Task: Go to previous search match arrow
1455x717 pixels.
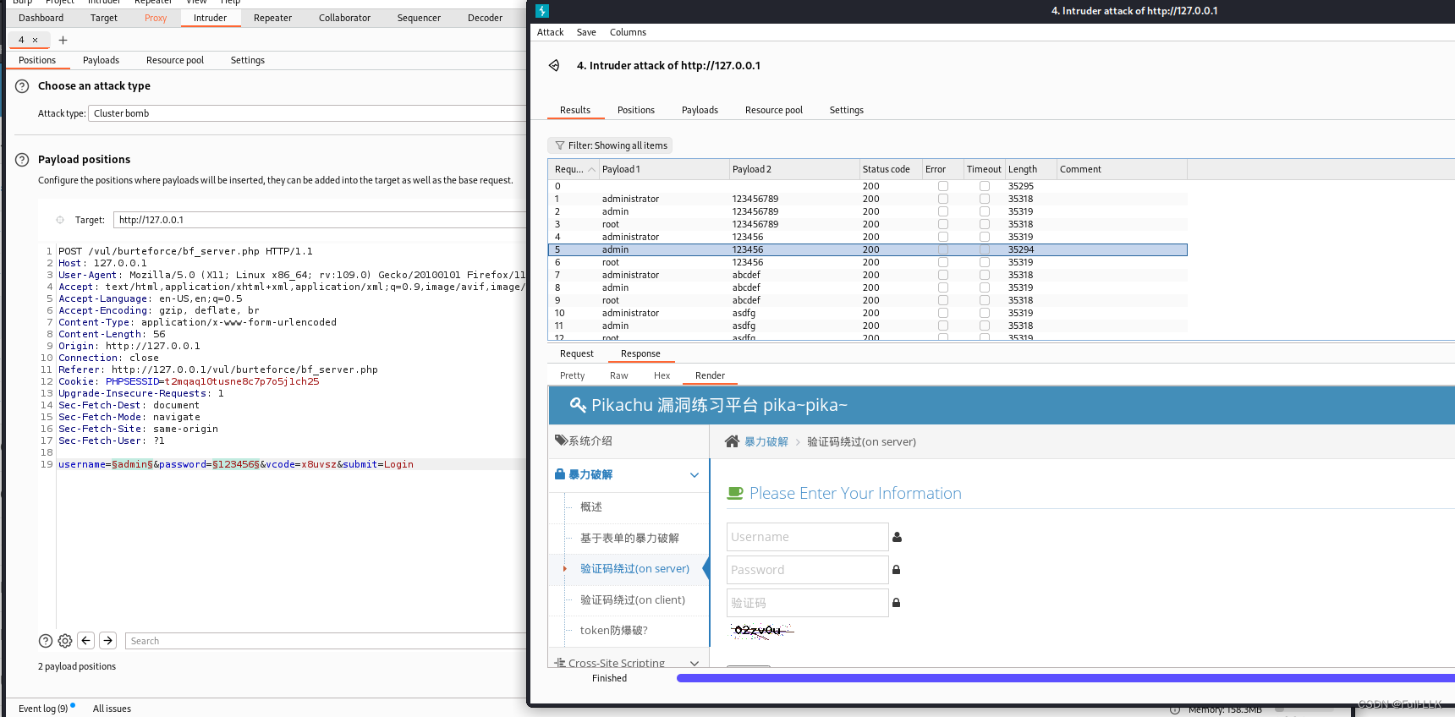Action: pyautogui.click(x=86, y=641)
